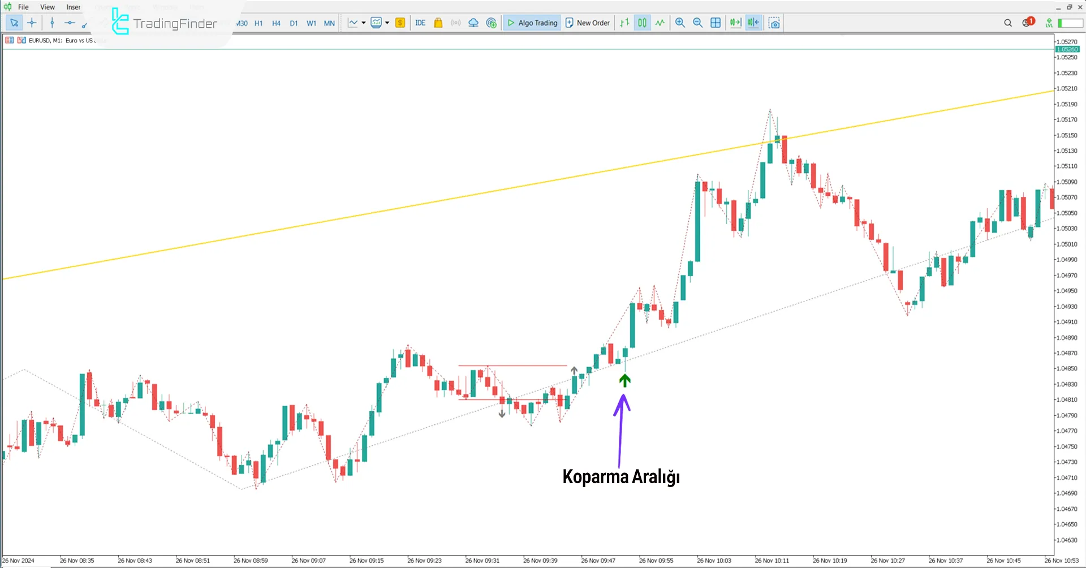
Task: Click the zoom out magnifier icon
Action: [698, 23]
